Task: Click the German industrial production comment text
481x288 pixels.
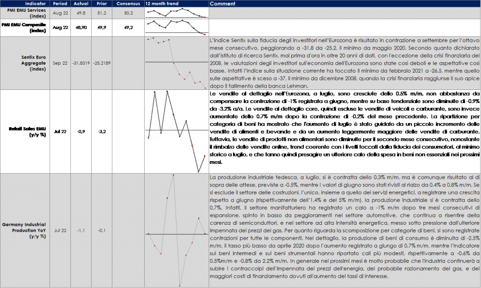Action: 344,227
